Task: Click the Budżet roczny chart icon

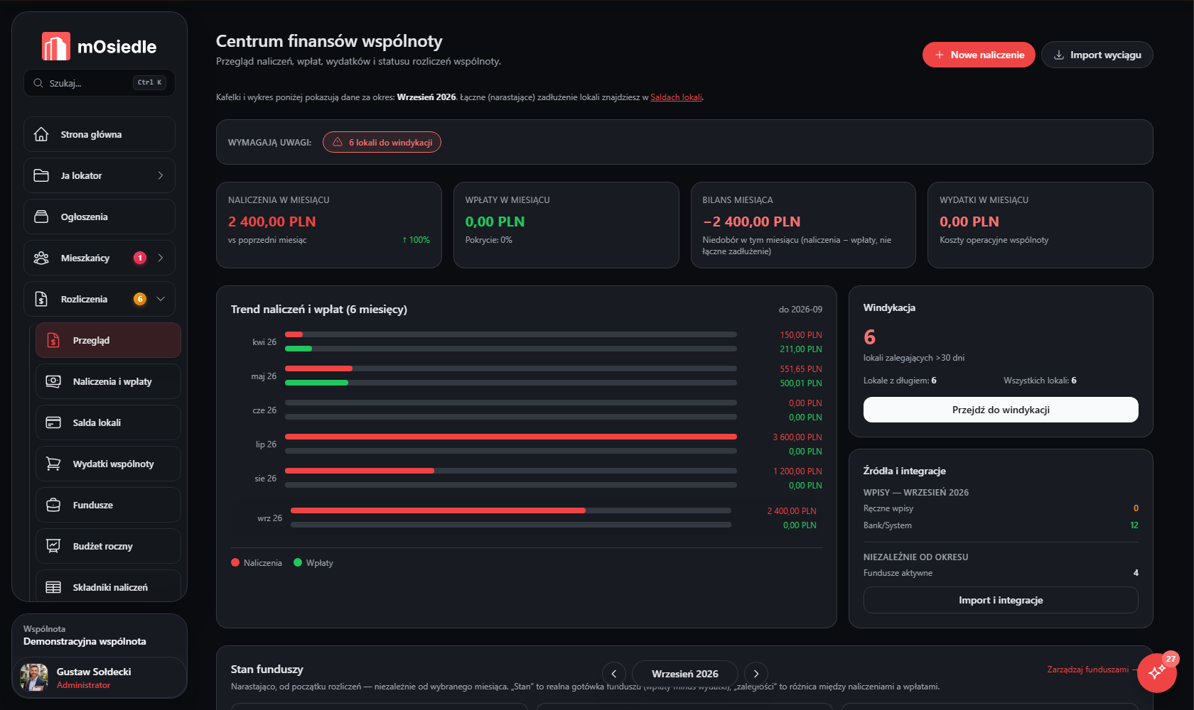Action: [x=53, y=546]
